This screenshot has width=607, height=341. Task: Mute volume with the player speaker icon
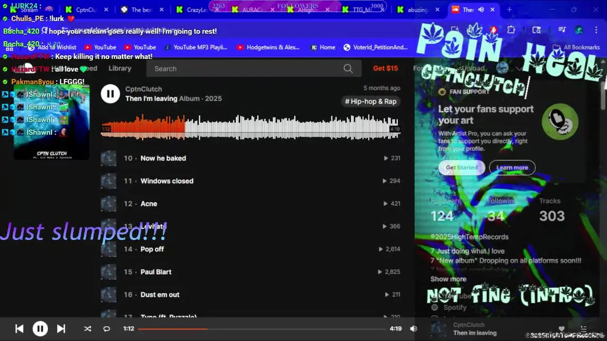point(414,329)
